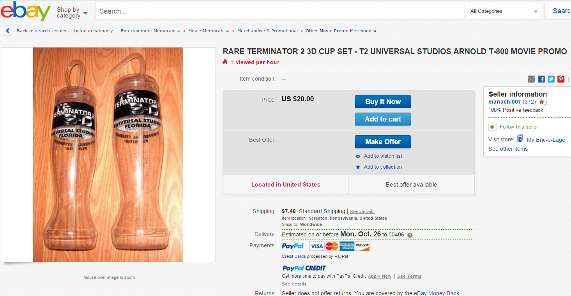
Task: Click the Buy It Now button
Action: pos(383,102)
